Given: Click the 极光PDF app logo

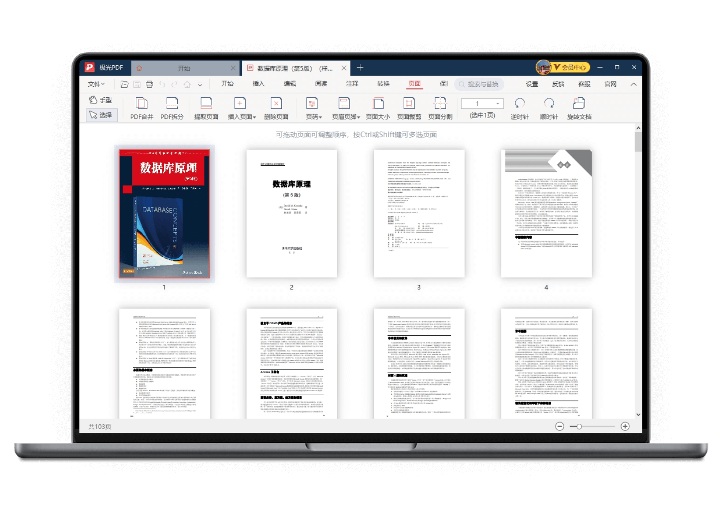Looking at the screenshot, I should 89,67.
